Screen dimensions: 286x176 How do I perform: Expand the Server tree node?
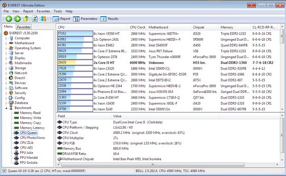pos(6,53)
